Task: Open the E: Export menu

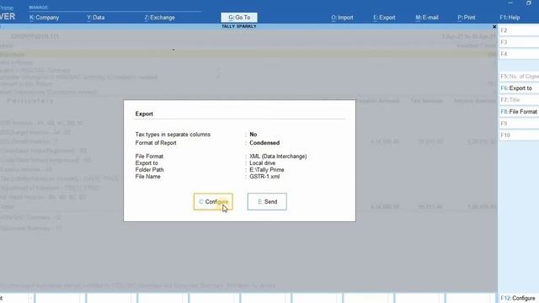Action: point(384,18)
